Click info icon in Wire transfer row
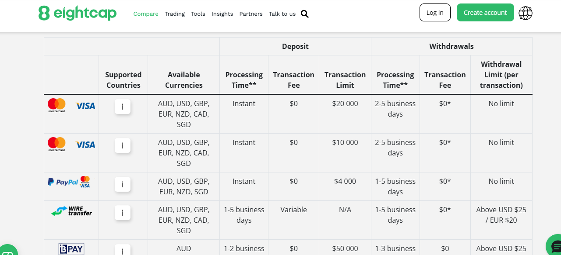 click(123, 213)
